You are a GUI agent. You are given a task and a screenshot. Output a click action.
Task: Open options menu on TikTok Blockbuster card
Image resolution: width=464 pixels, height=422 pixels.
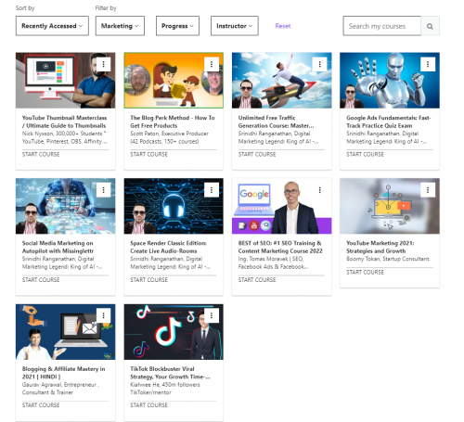coord(212,315)
